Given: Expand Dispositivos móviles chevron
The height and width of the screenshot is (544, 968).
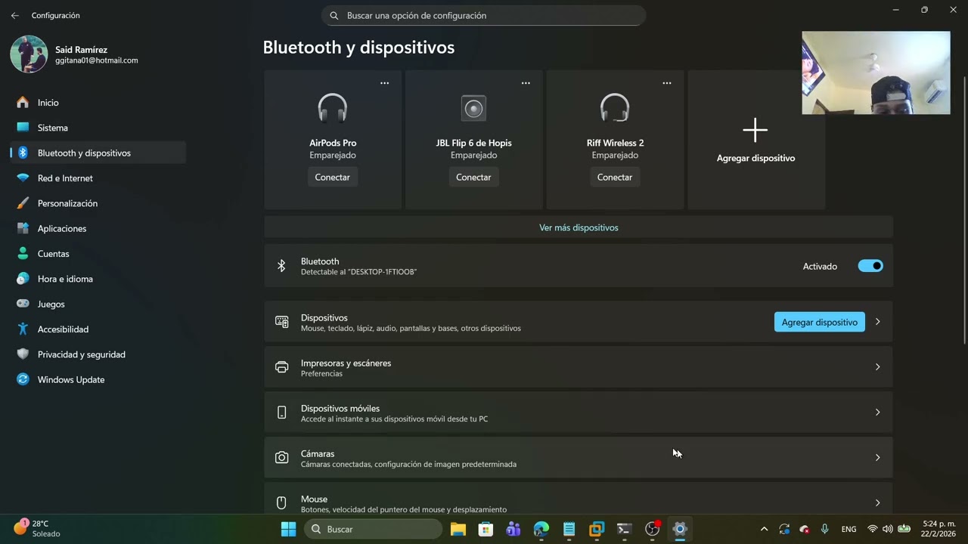Looking at the screenshot, I should coord(877,413).
